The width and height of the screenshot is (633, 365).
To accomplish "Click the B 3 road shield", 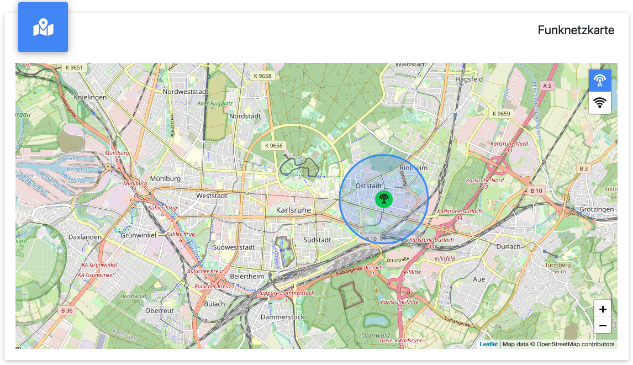I will pyautogui.click(x=583, y=168).
